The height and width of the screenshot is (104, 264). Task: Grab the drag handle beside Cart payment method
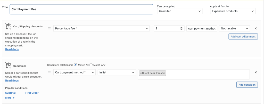click(x=49, y=73)
